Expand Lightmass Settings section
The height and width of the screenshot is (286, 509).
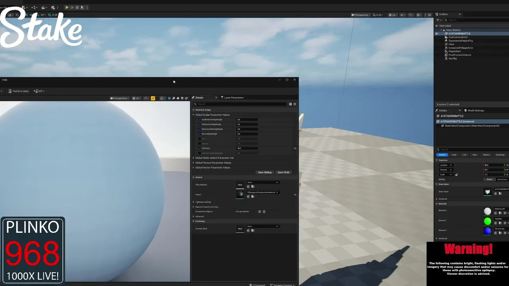194,202
